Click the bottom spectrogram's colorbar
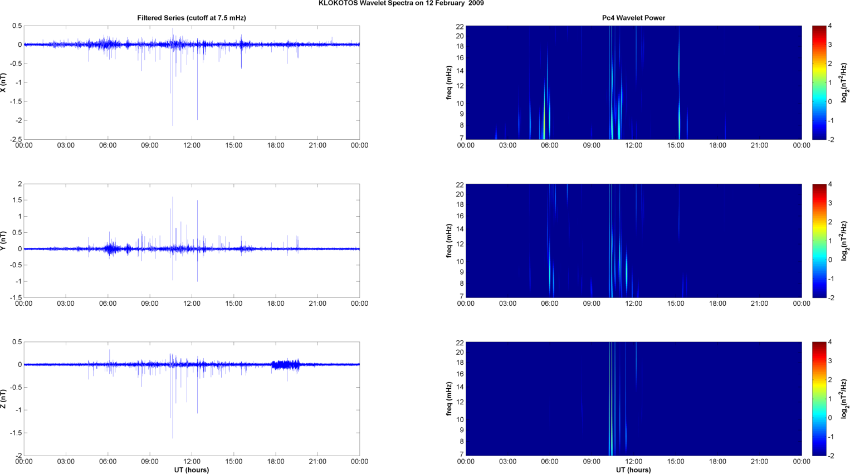This screenshot has height=474, width=850. click(819, 399)
